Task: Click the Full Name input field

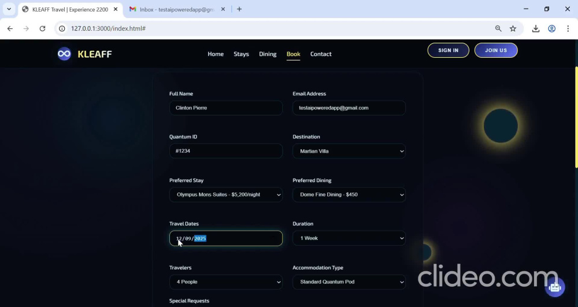Action: click(226, 108)
